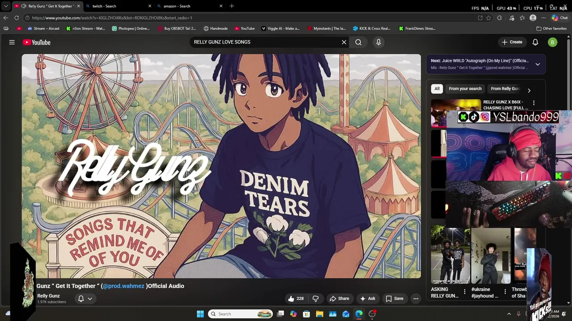Open the Create menu button

[512, 42]
